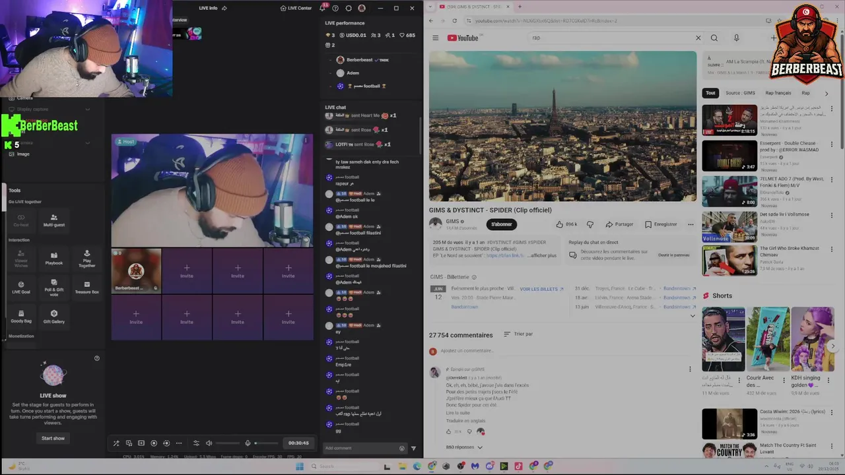Select the Tout filter chip
This screenshot has width=845, height=475.
710,93
